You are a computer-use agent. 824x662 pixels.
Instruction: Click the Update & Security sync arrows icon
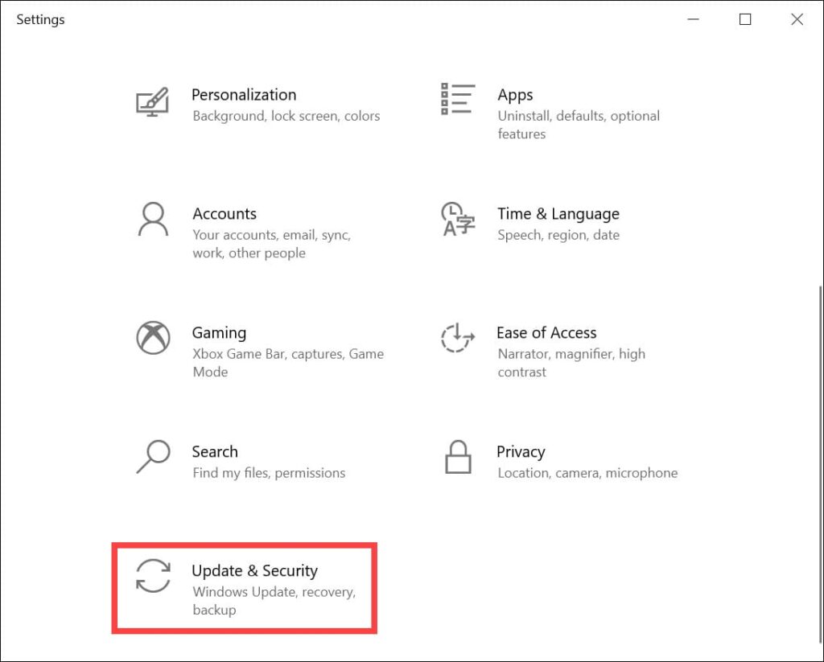coord(153,576)
